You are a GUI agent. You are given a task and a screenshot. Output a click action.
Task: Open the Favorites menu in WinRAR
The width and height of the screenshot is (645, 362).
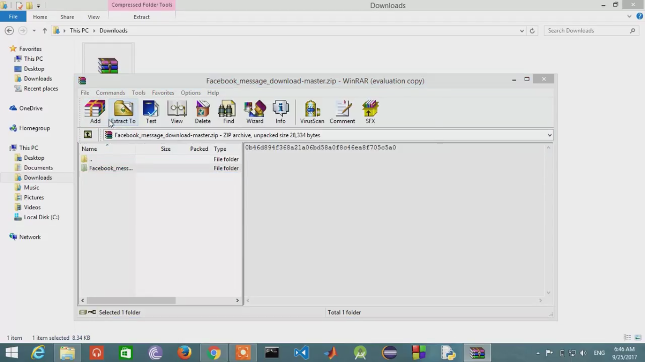coord(163,93)
